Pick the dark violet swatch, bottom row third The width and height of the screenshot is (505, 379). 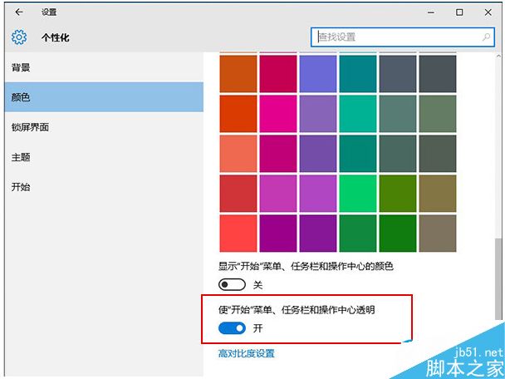(318, 234)
